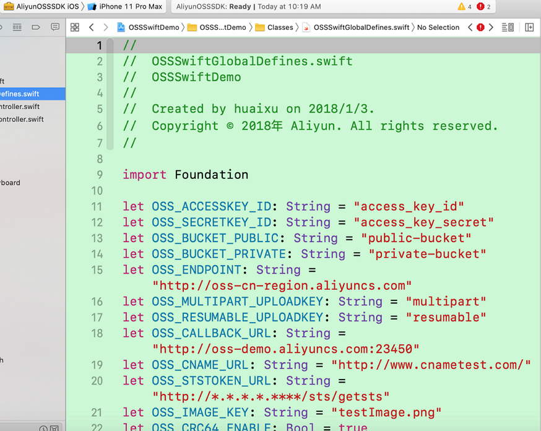The image size is (541, 431).
Task: Open the related items grid menu
Action: [75, 27]
